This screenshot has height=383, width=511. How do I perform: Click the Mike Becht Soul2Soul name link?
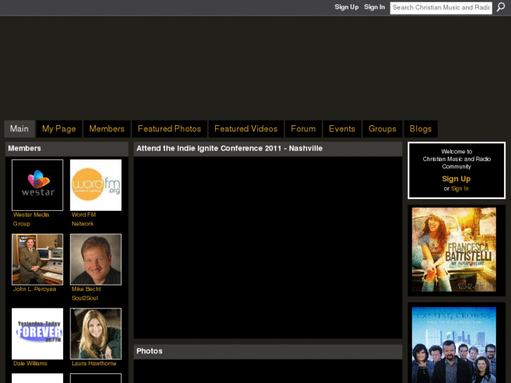(x=86, y=293)
